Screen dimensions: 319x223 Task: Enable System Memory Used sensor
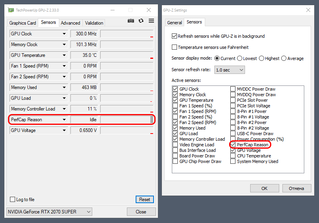pyautogui.click(x=233, y=161)
